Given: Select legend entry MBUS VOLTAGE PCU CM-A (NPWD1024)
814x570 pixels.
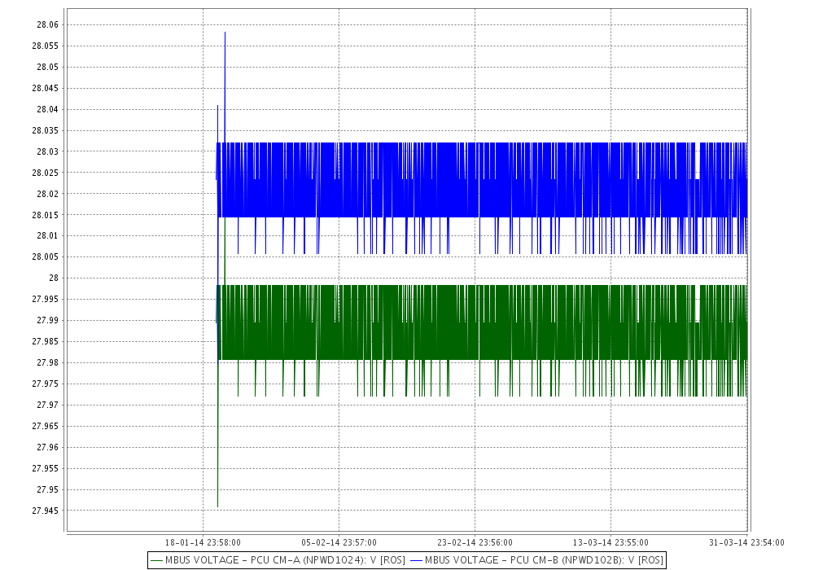Looking at the screenshot, I should pyautogui.click(x=285, y=560).
